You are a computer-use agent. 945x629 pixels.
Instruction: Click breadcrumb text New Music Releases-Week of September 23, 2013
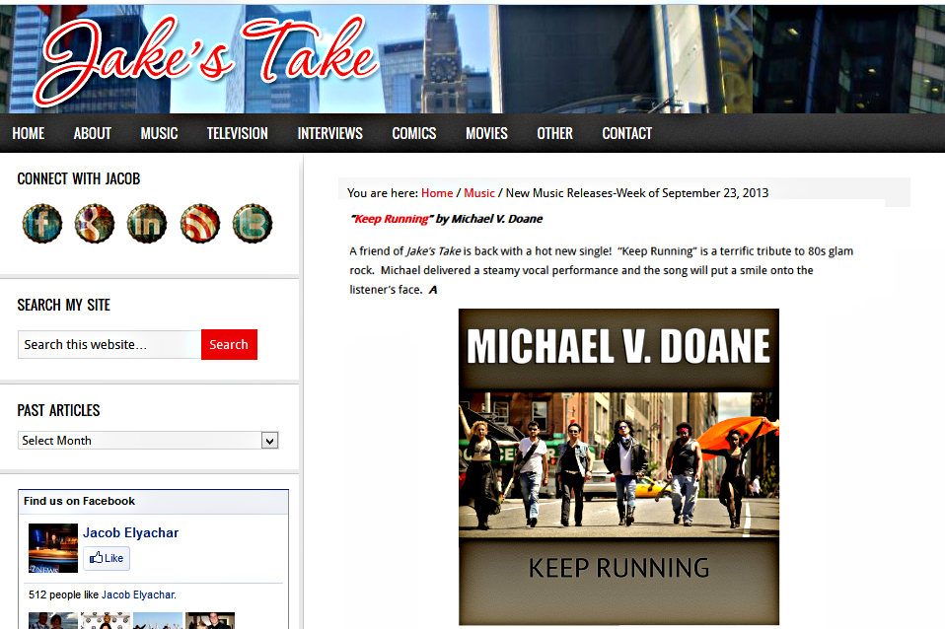pyautogui.click(x=637, y=193)
